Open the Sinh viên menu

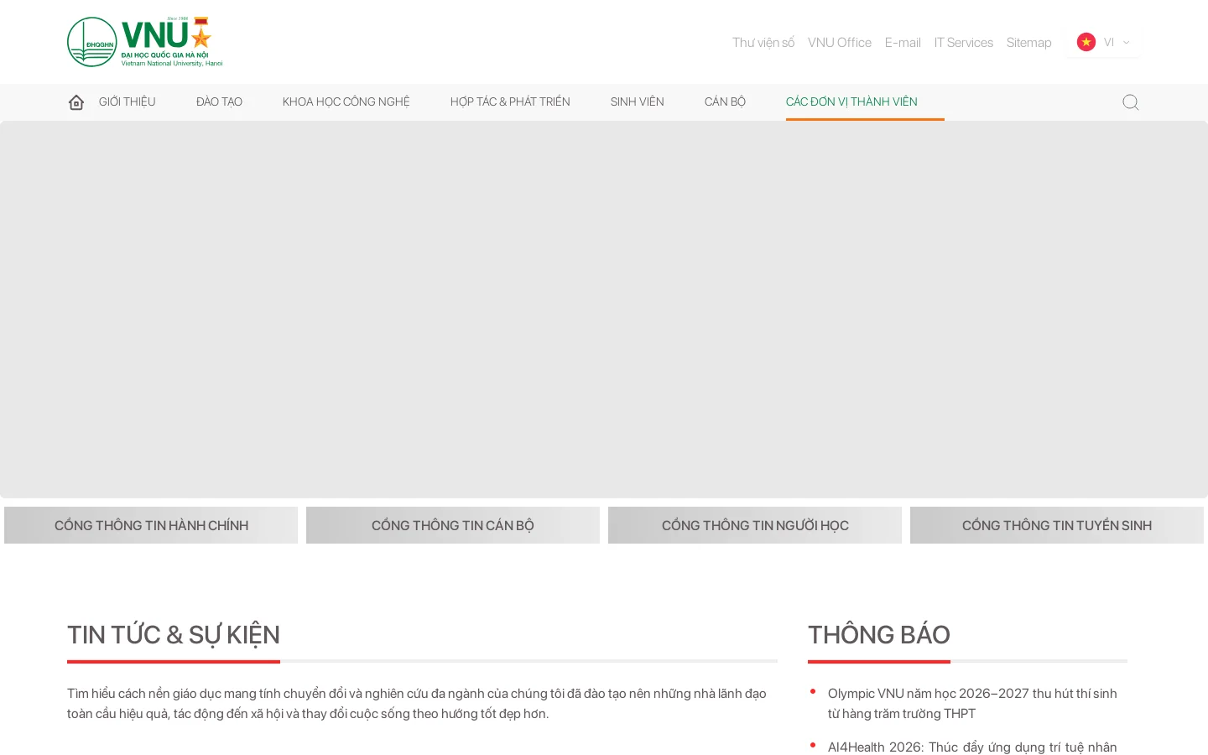click(x=638, y=102)
